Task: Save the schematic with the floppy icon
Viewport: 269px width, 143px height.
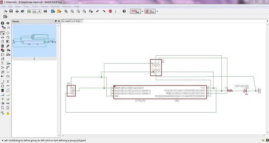Action: (11, 11)
